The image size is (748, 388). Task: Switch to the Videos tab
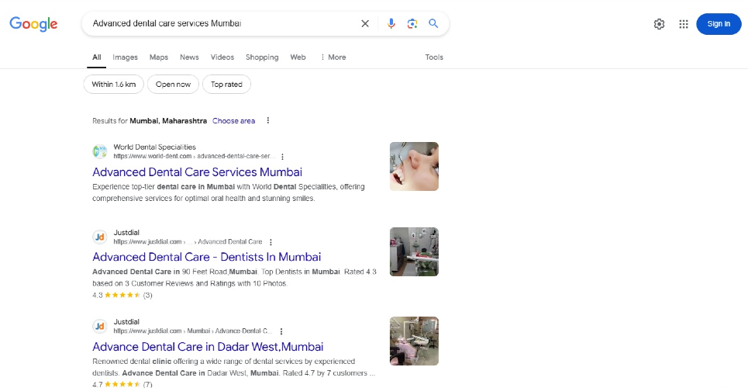coord(222,57)
